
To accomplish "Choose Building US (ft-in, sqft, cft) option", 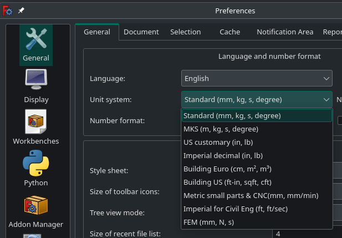I will pyautogui.click(x=257, y=183).
